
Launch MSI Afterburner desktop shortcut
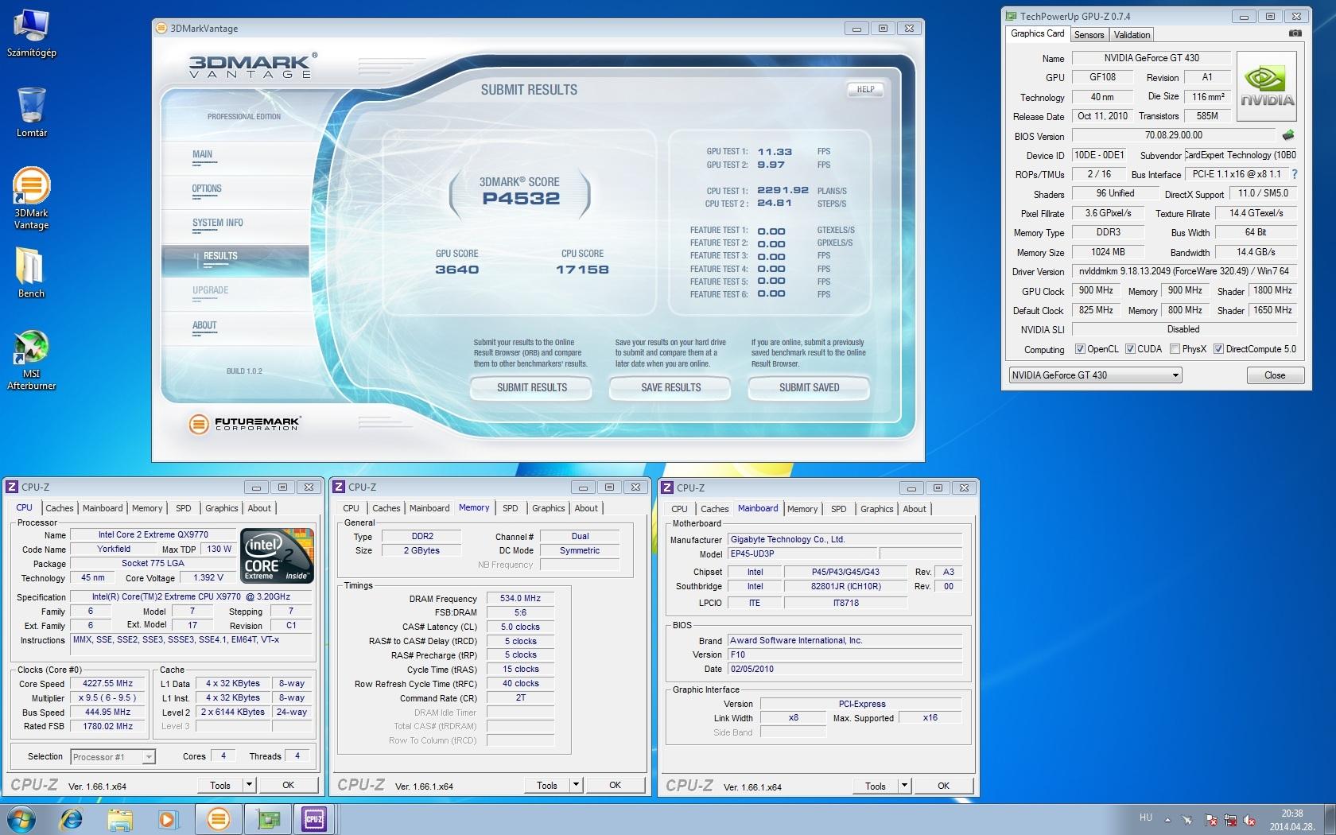tap(32, 360)
